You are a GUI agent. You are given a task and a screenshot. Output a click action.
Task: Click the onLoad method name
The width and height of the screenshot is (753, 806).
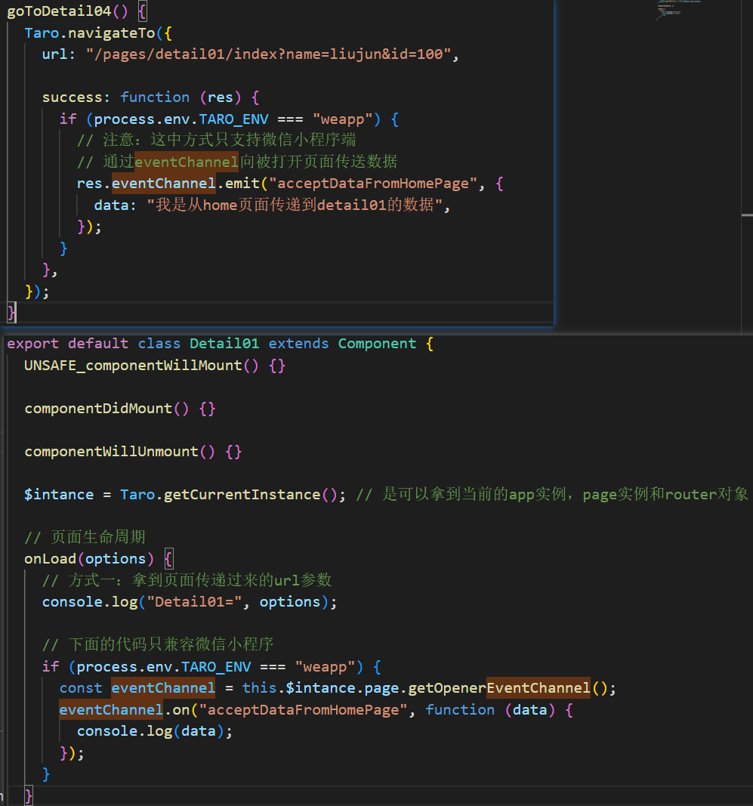(x=51, y=559)
